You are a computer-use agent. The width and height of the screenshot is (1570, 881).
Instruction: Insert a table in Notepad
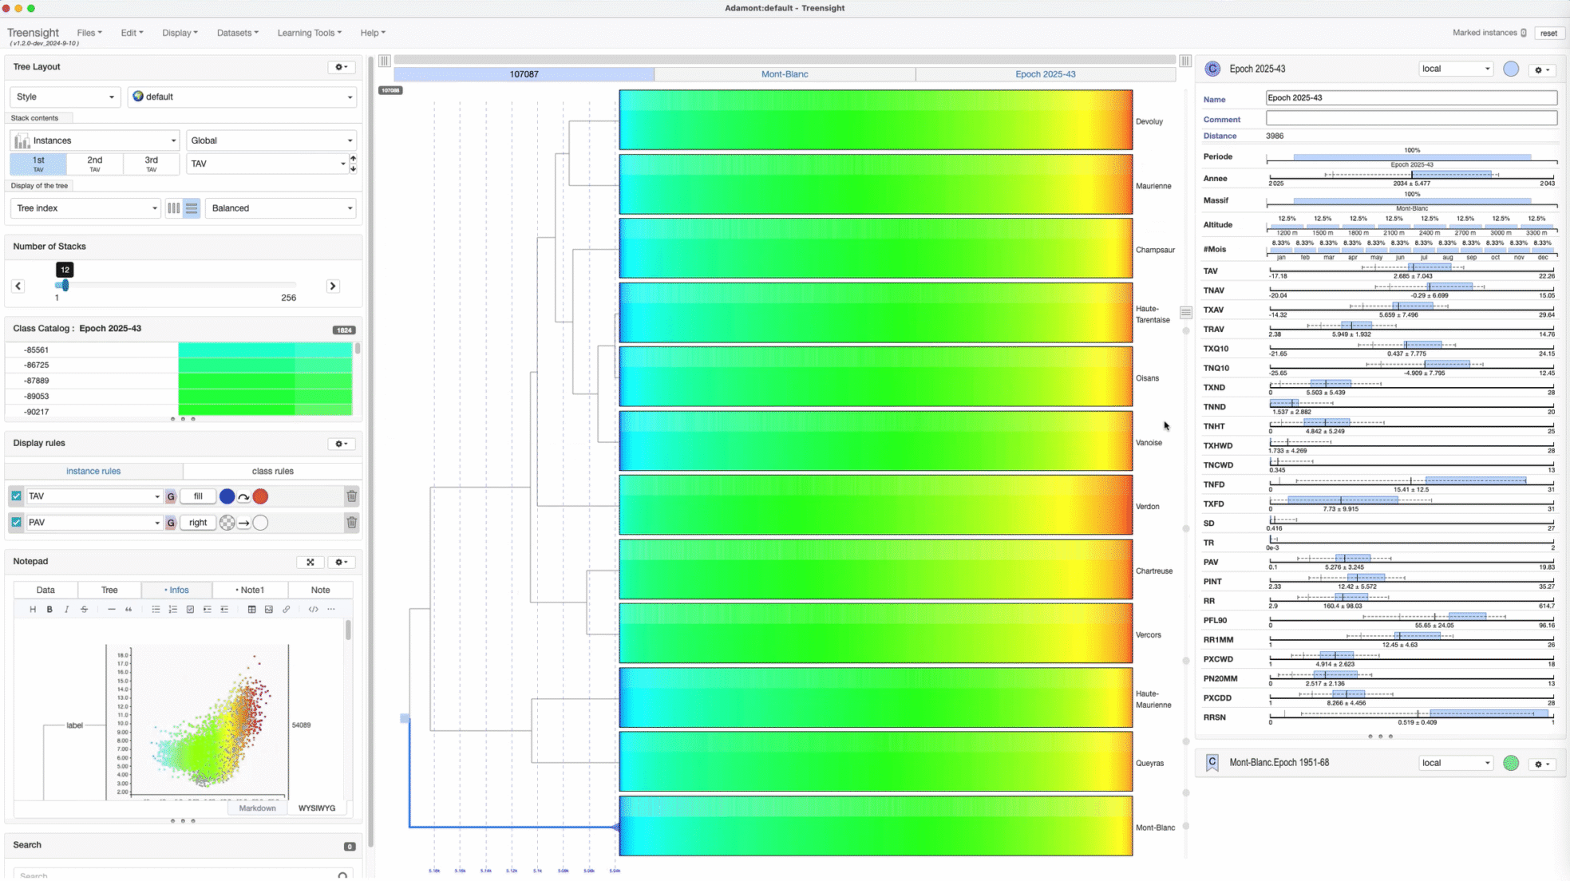coord(251,610)
